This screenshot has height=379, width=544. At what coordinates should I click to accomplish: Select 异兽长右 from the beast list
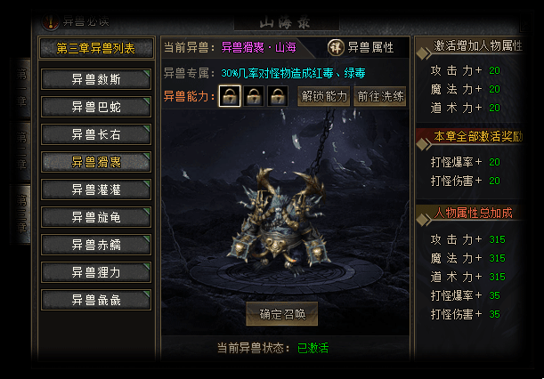(x=96, y=134)
